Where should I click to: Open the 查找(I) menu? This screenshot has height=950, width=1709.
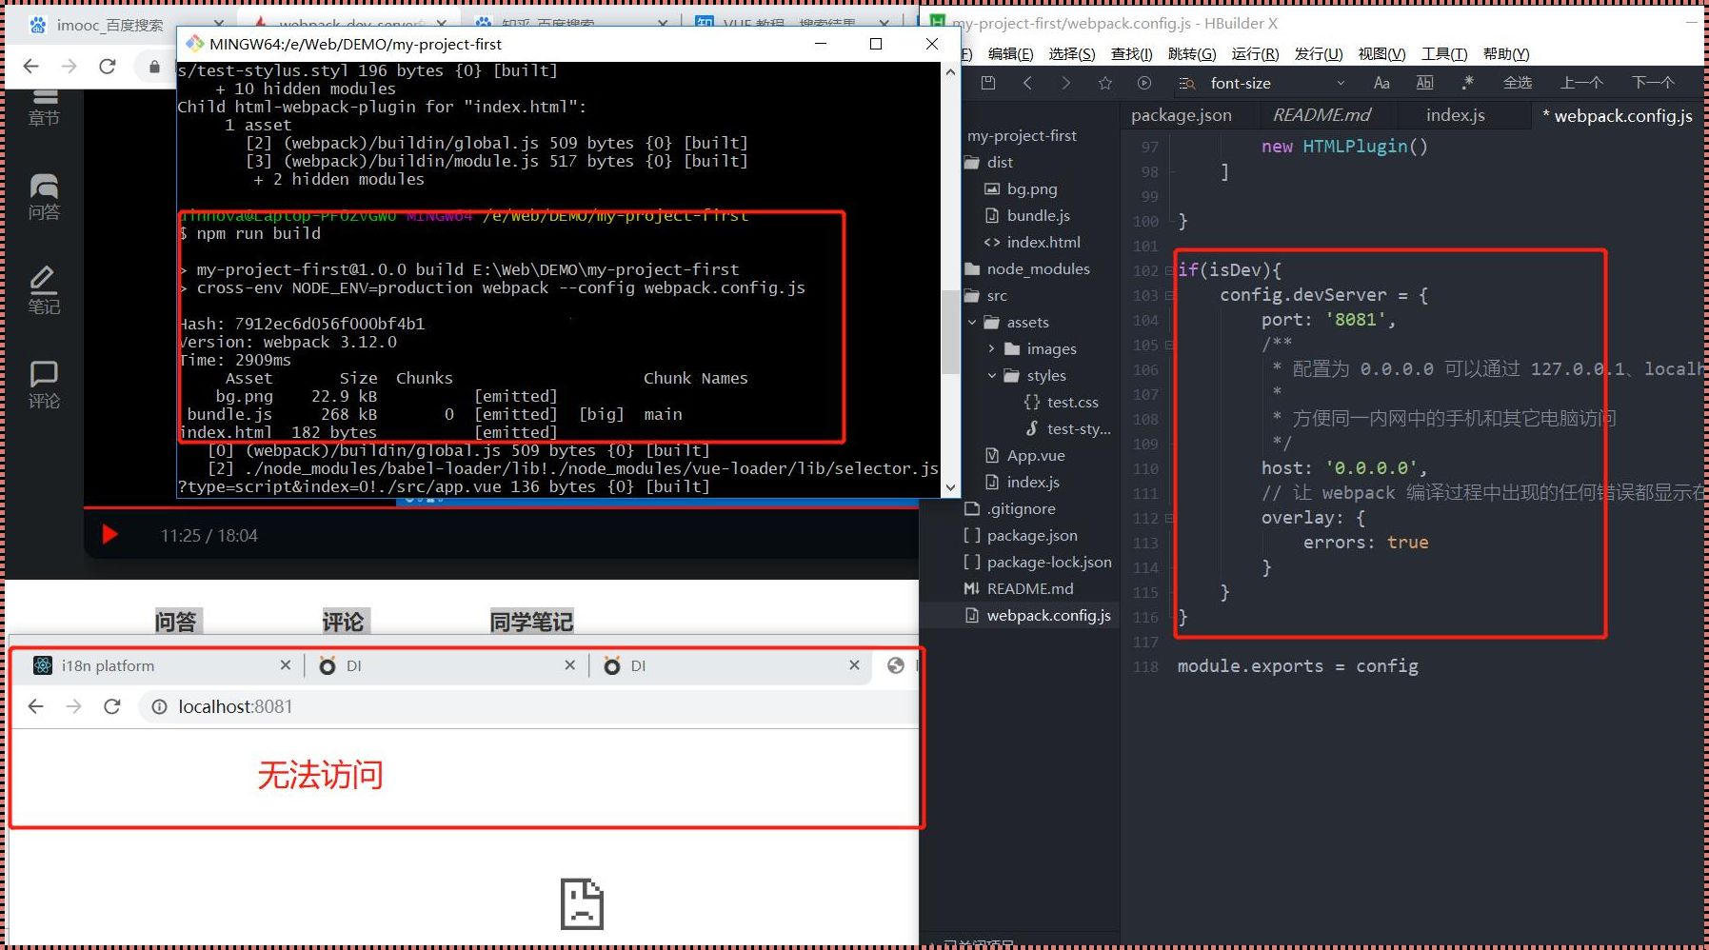(1132, 54)
